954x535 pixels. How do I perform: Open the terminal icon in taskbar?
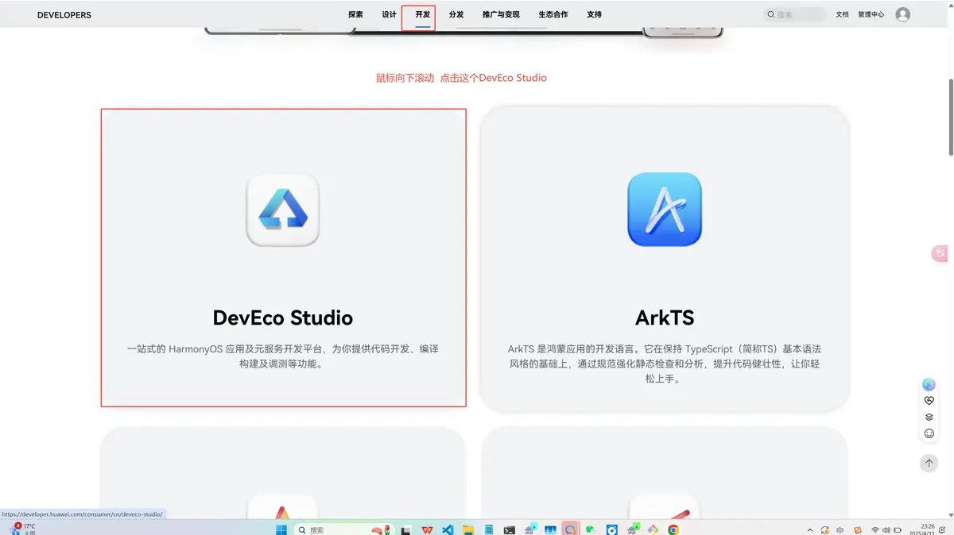[x=510, y=529]
